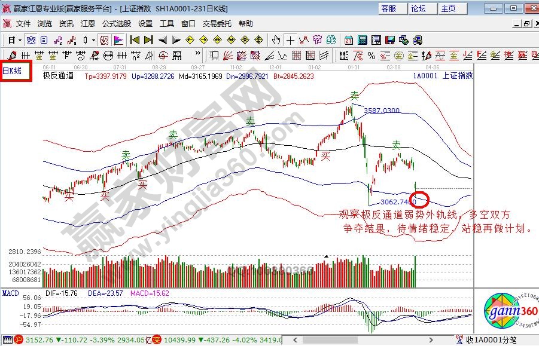Open the 交易委托 menu
539x346 pixels.
(x=217, y=23)
